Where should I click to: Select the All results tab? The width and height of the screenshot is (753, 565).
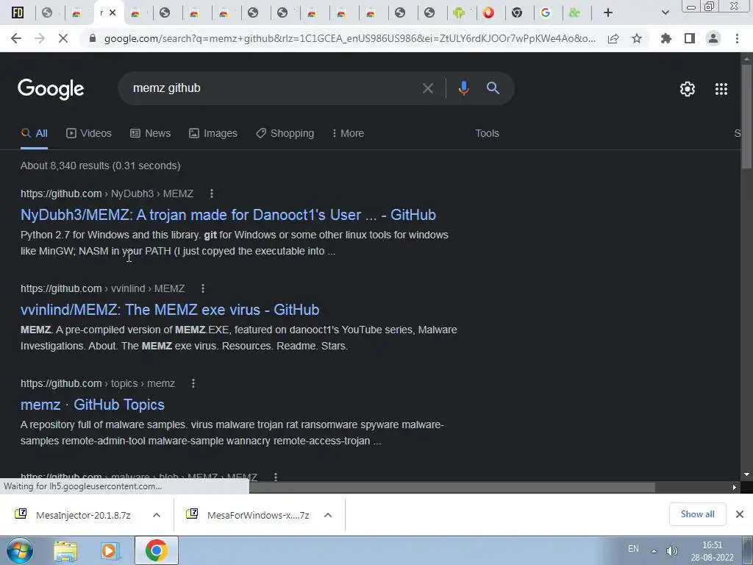tap(35, 134)
